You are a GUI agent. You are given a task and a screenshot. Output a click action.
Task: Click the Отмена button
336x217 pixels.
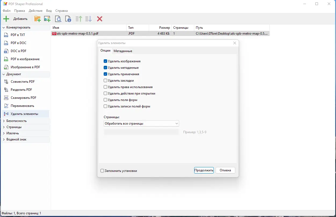[x=225, y=170]
